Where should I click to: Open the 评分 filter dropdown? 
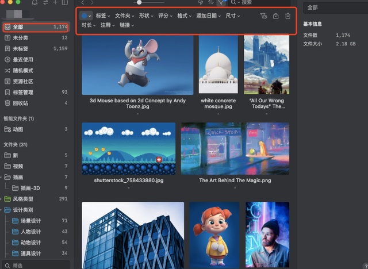(x=165, y=16)
